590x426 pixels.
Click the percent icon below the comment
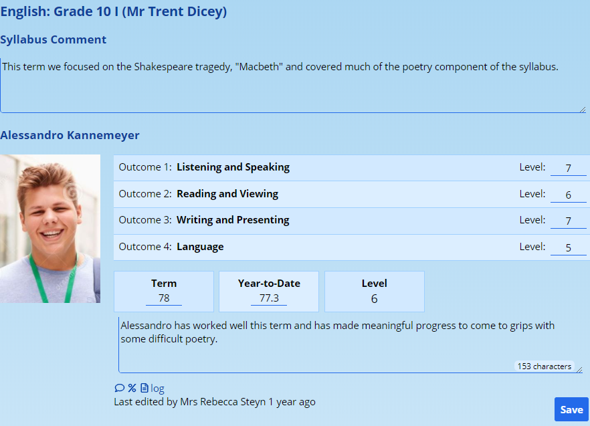(x=132, y=388)
